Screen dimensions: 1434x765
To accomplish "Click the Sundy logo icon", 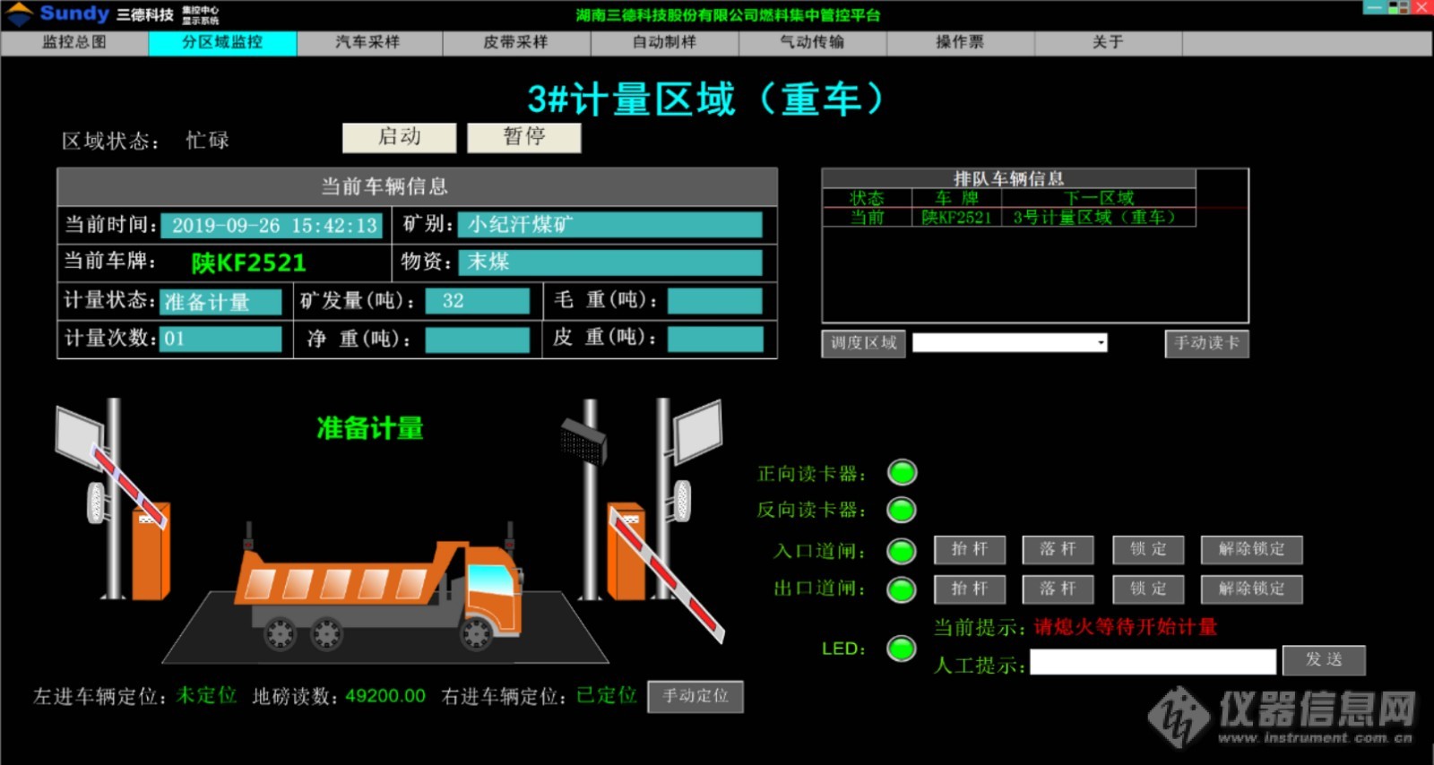I will coord(20,14).
